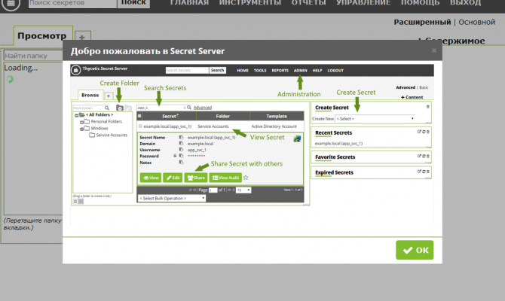The height and width of the screenshot is (301, 505).
Task: Click Thycotic lock logo in tutorial image
Action: 75,70
